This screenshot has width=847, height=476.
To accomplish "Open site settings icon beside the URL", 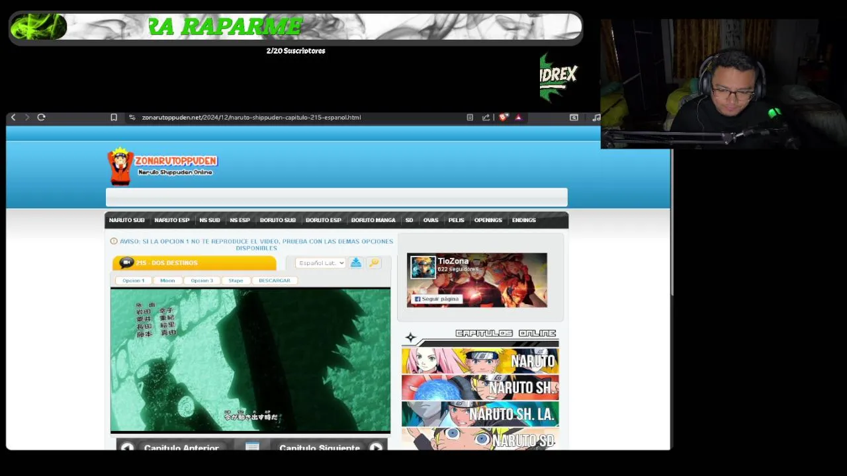I will click(x=132, y=118).
